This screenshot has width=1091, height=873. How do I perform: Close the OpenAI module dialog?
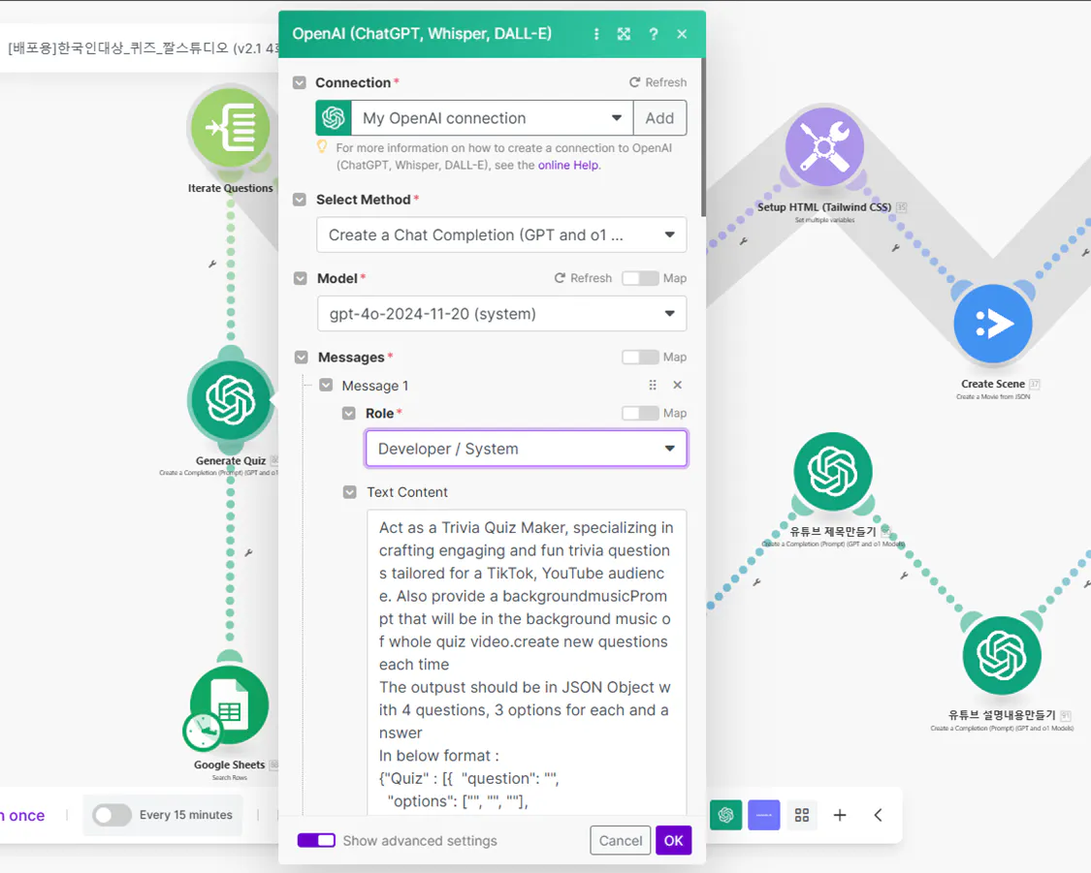(682, 34)
